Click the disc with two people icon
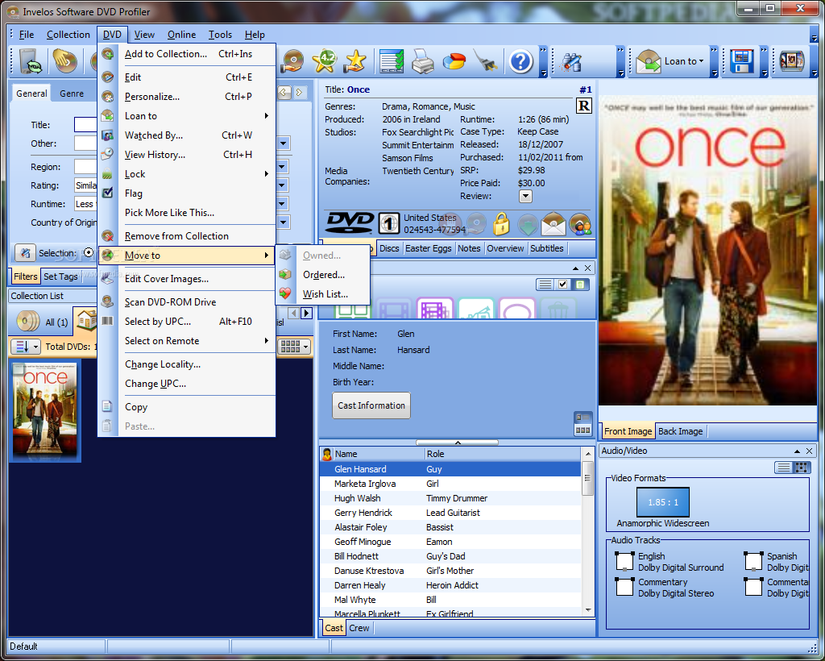 pos(580,224)
